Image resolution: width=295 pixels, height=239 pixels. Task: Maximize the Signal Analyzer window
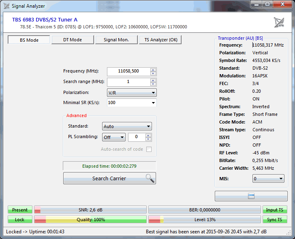pos(267,4)
